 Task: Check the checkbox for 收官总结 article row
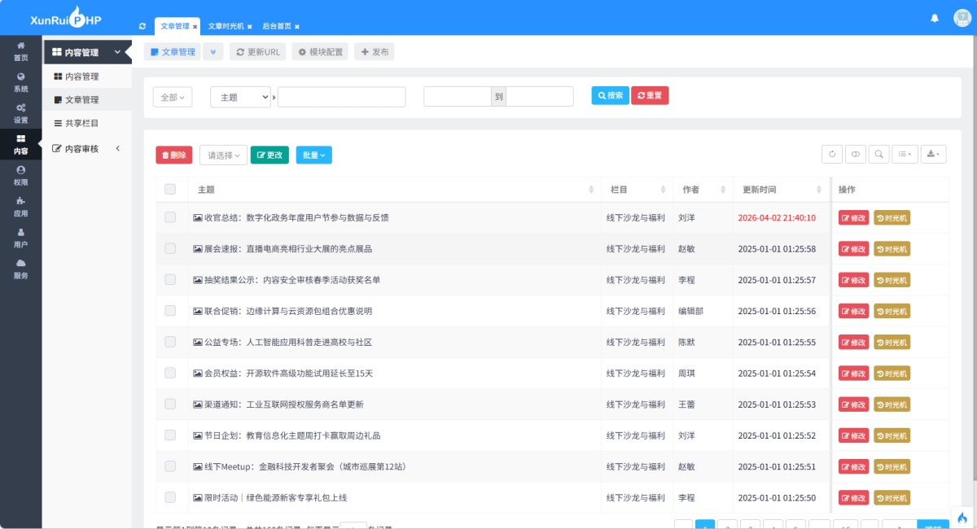(x=170, y=217)
